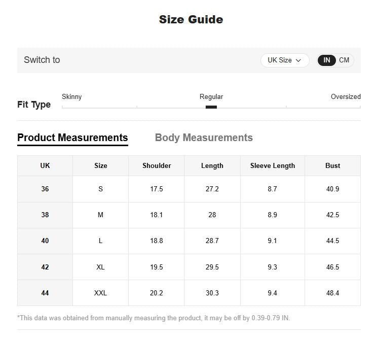Click the Bust column header
The image size is (374, 338).
pos(332,166)
